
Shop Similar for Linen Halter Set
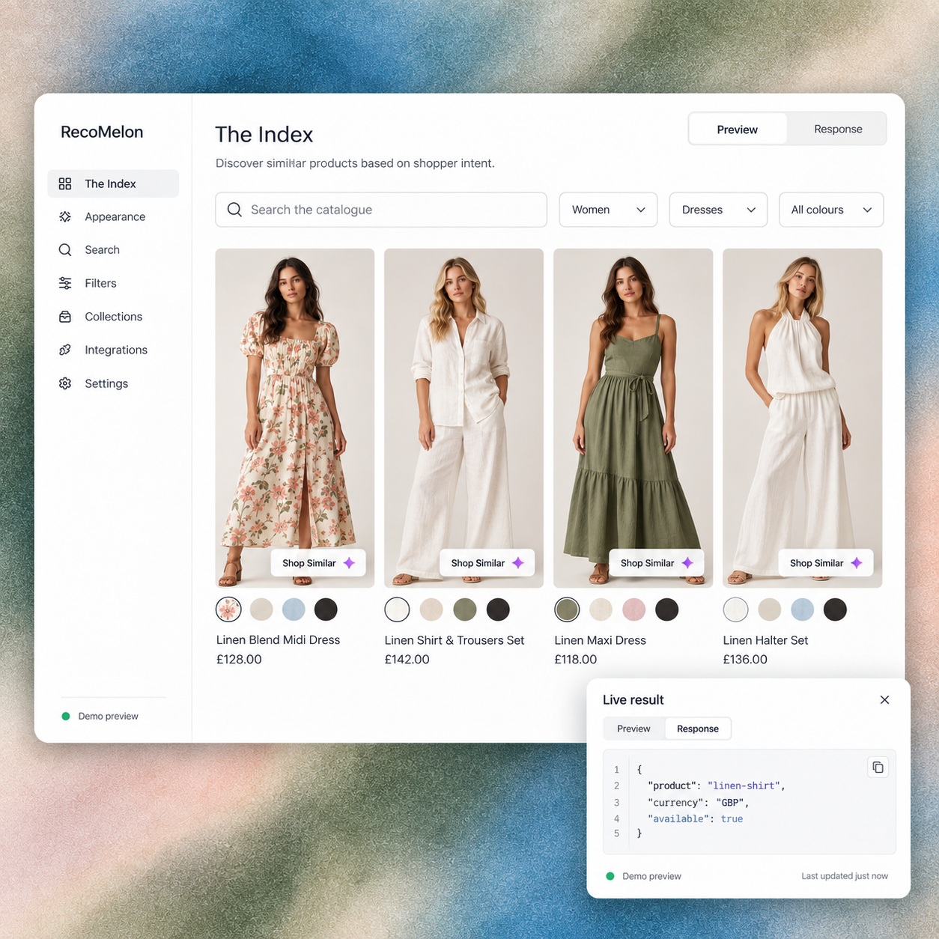(x=826, y=563)
